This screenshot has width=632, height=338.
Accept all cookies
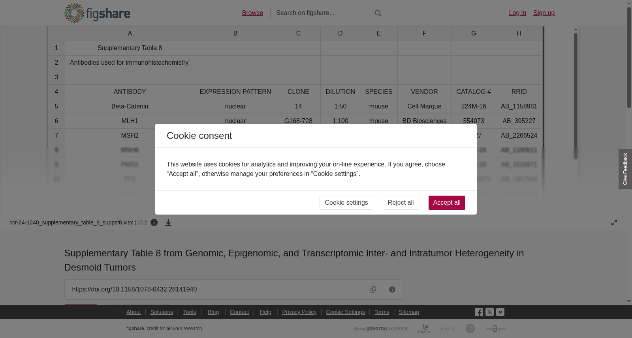(447, 203)
